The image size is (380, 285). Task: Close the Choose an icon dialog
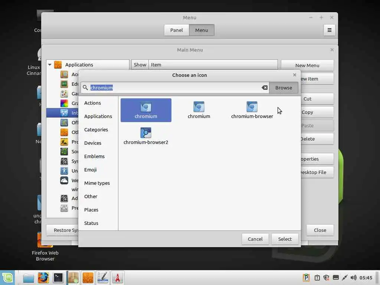pyautogui.click(x=295, y=75)
